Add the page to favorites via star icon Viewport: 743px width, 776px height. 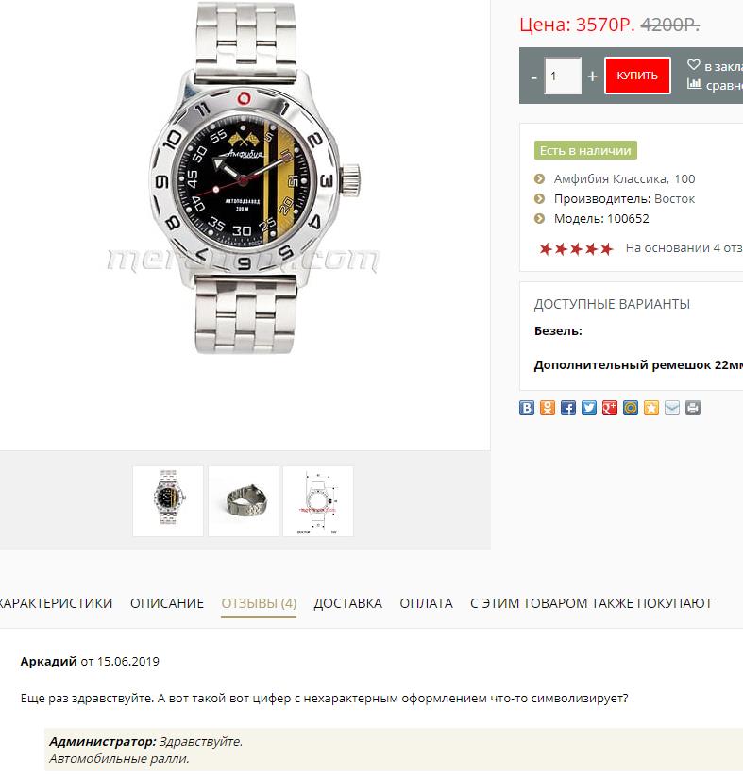pos(651,408)
